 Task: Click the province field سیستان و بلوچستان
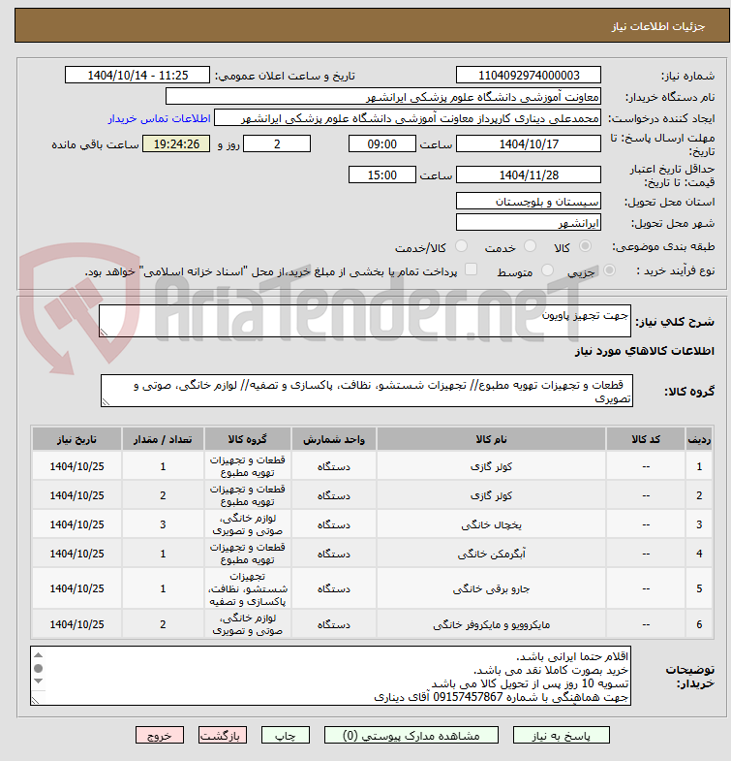(529, 201)
